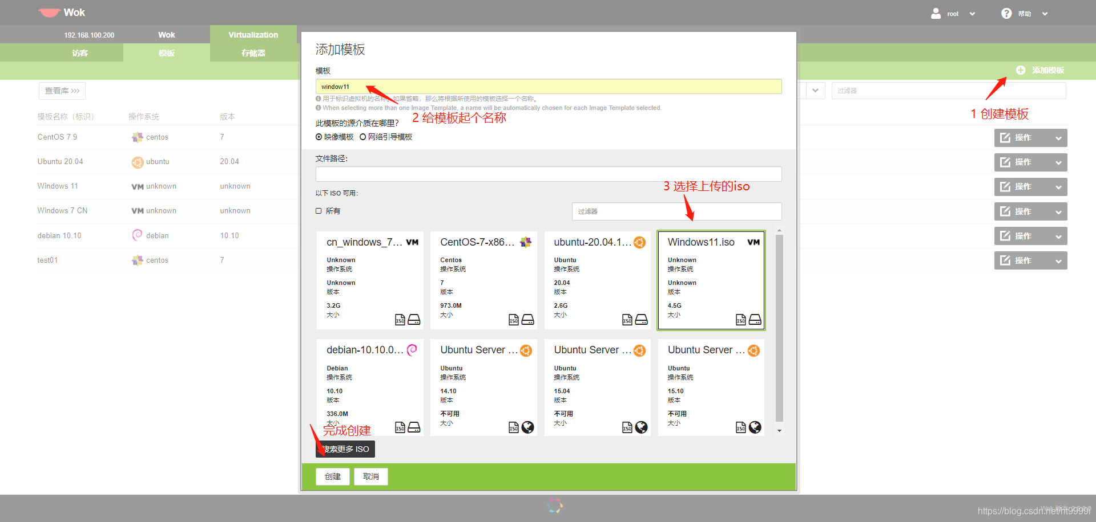Click the ISO file icon on cn_windows_7 card
The height and width of the screenshot is (522, 1096).
[400, 320]
